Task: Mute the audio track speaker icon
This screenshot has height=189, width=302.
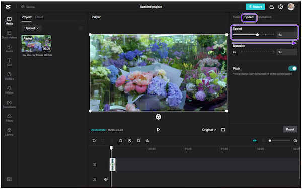Action: coord(106,179)
